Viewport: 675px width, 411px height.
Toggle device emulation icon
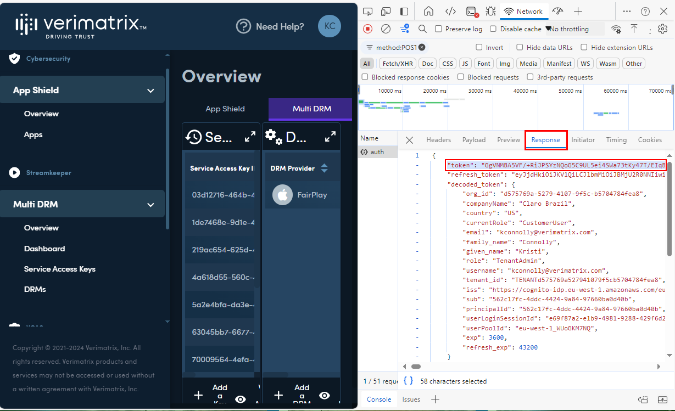point(386,12)
